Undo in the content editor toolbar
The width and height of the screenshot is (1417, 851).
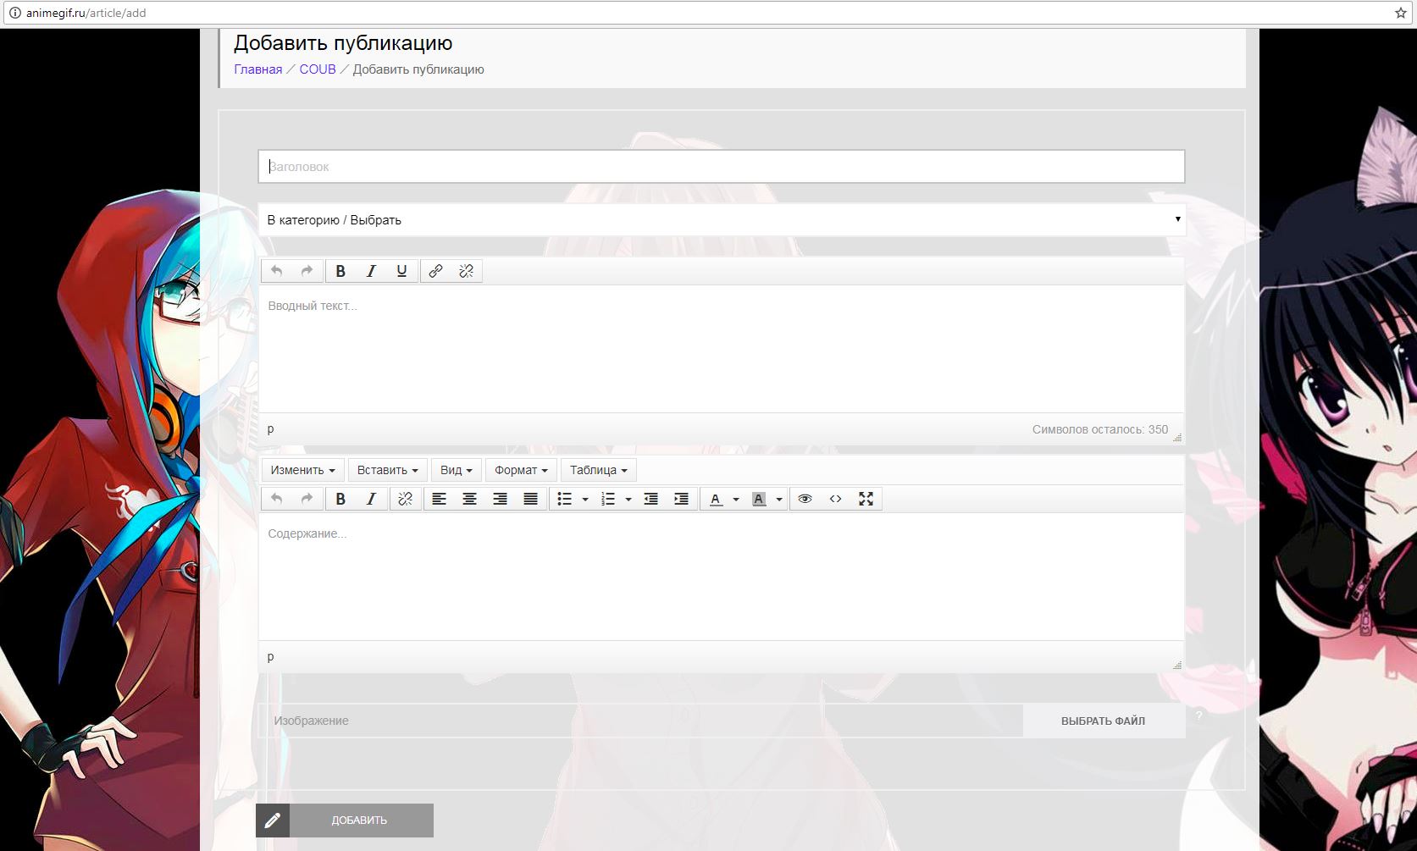click(276, 499)
